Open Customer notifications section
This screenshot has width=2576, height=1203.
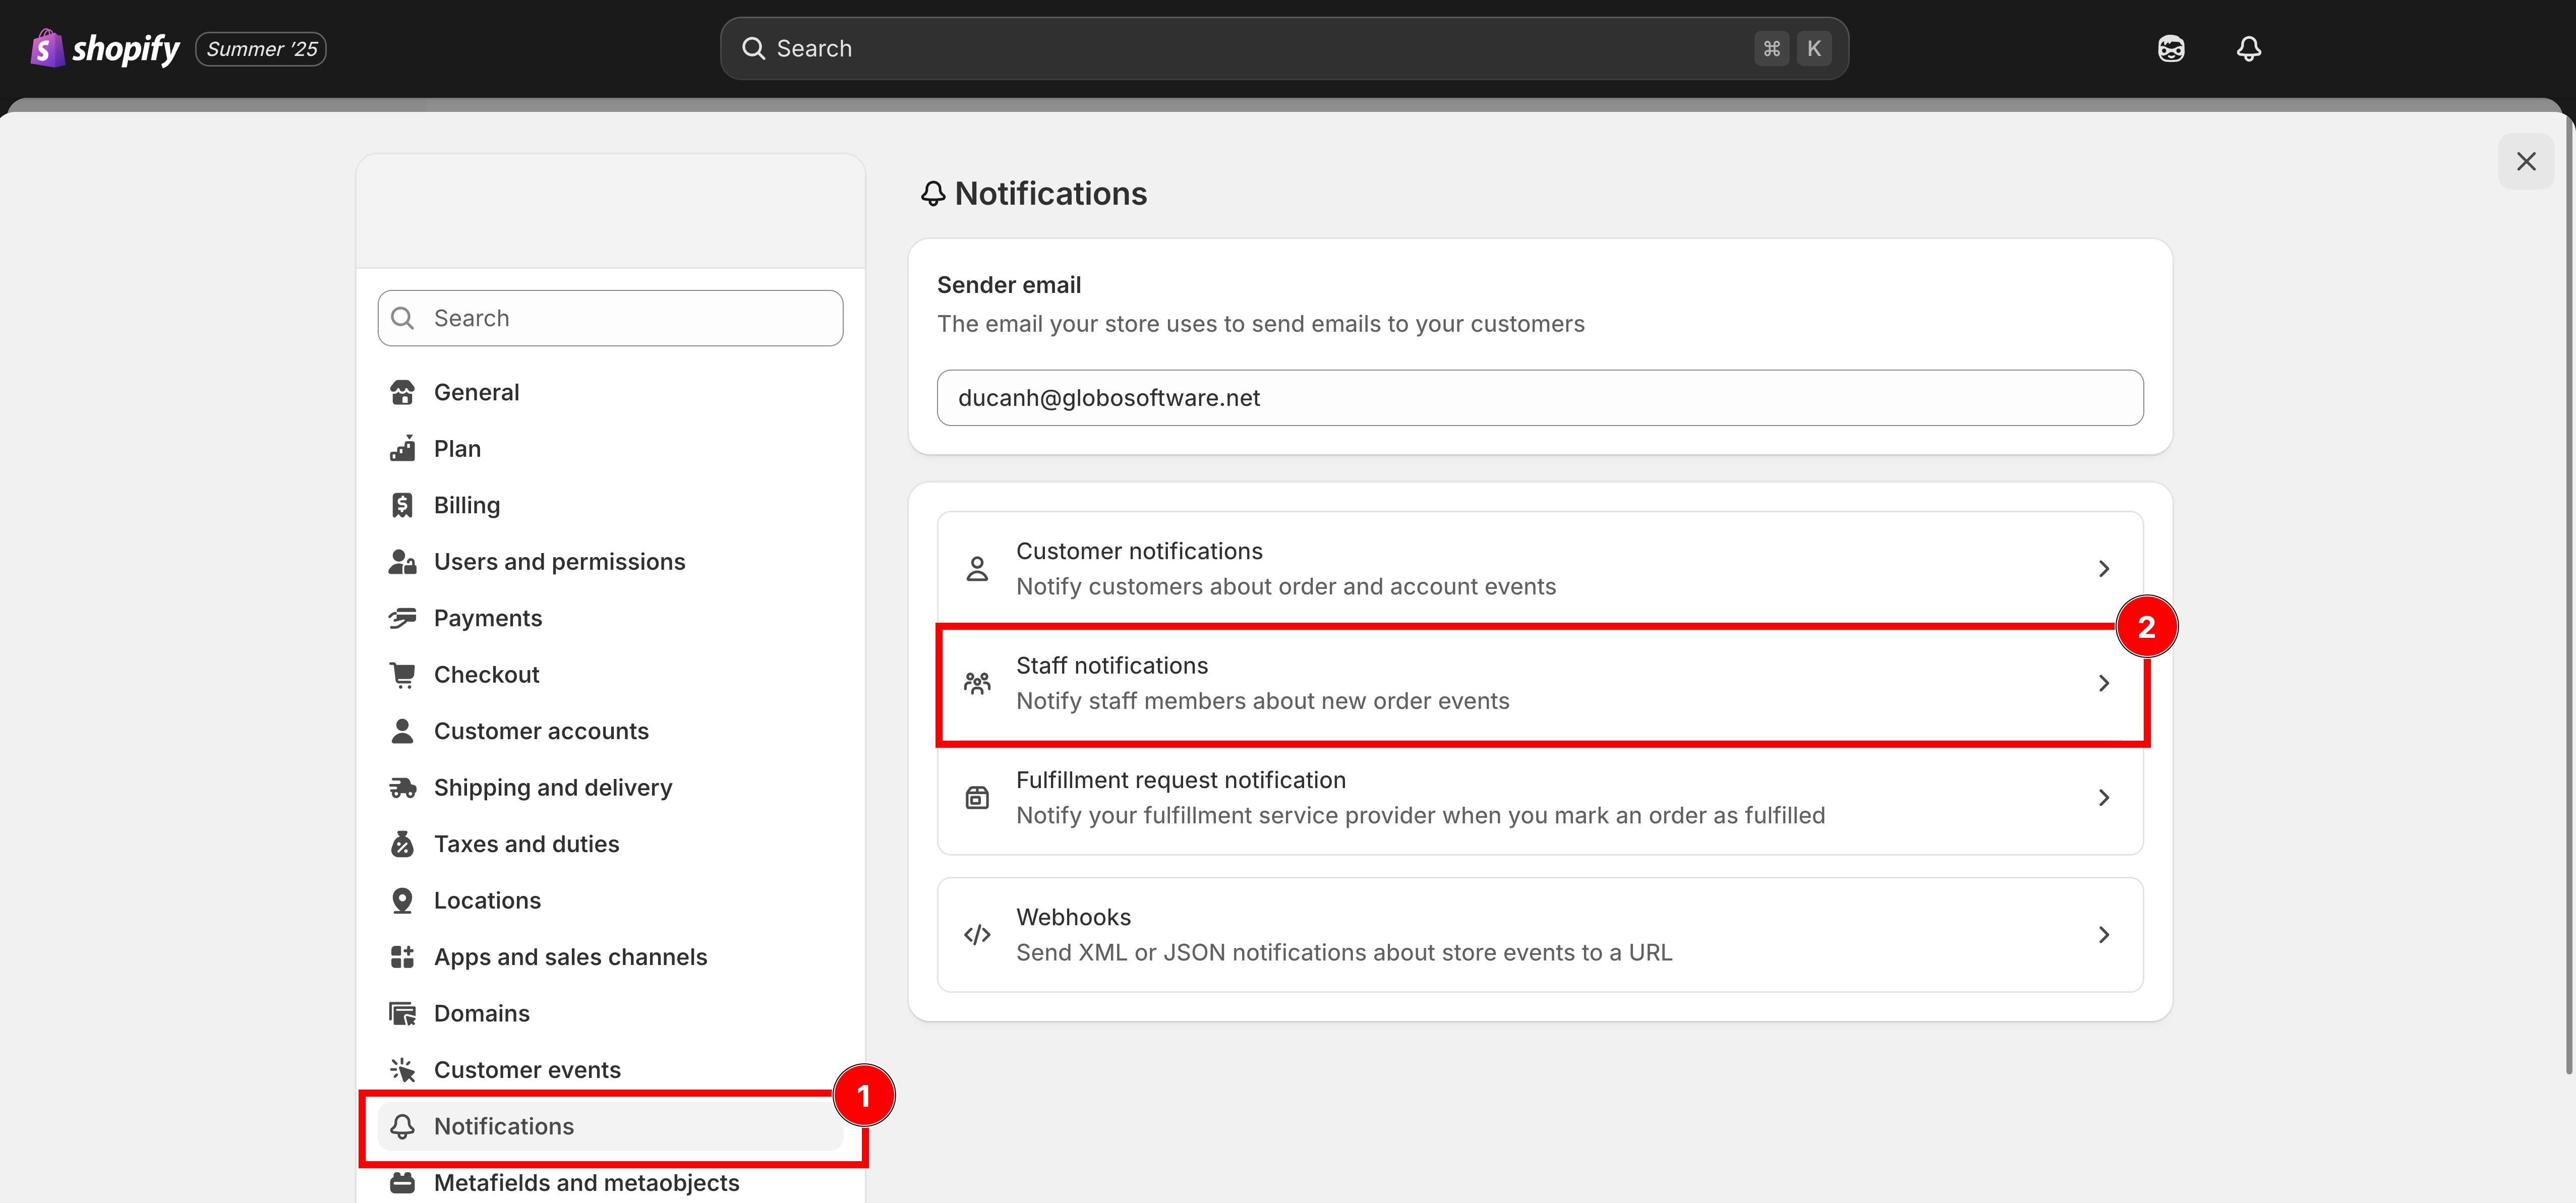tap(1540, 569)
